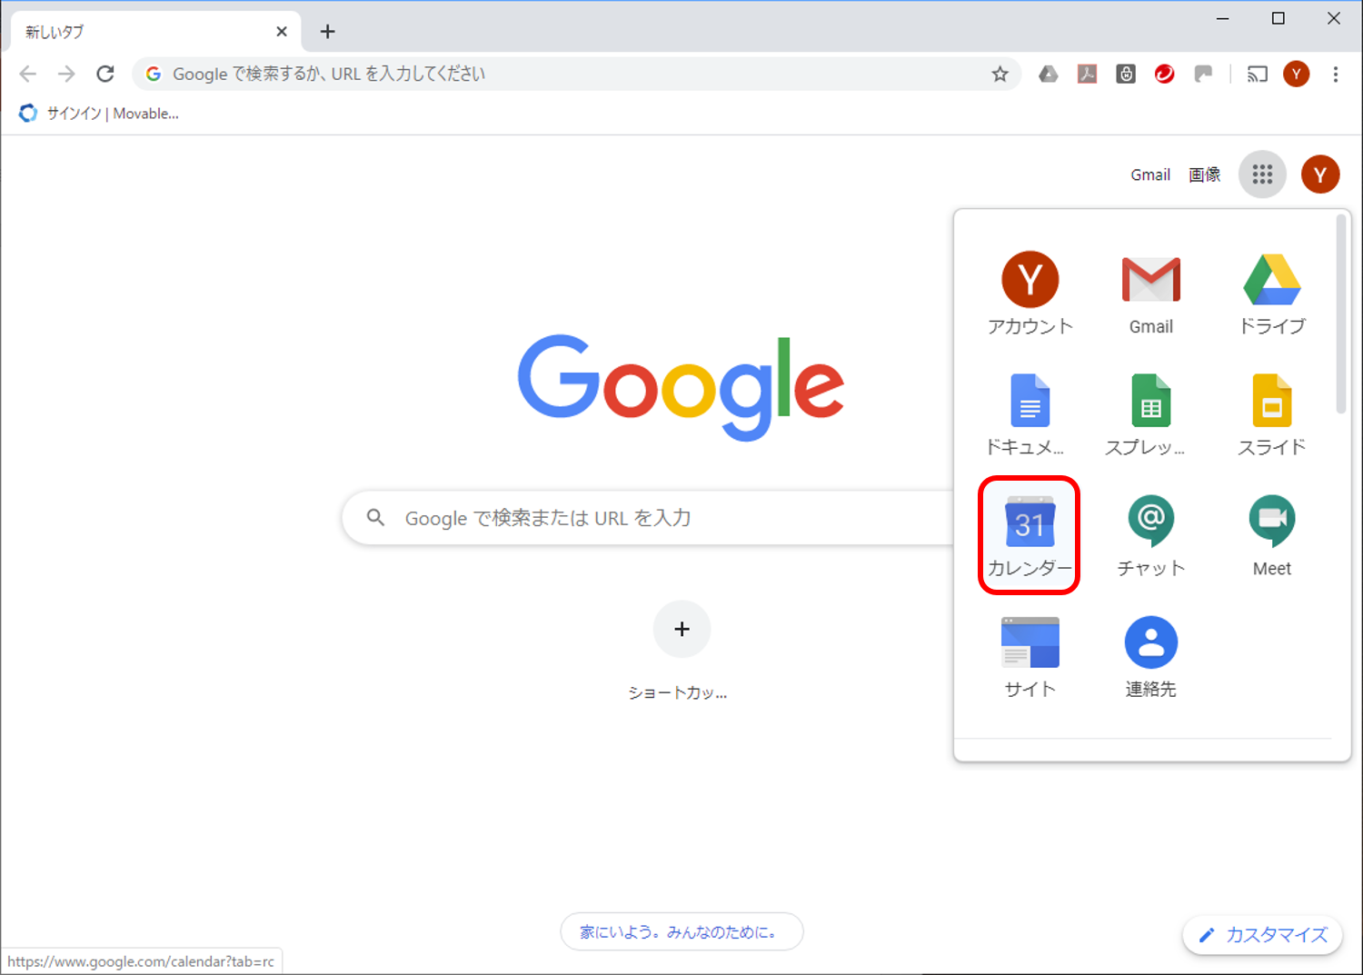Open the サインイン | Movable bookmark

click(99, 114)
